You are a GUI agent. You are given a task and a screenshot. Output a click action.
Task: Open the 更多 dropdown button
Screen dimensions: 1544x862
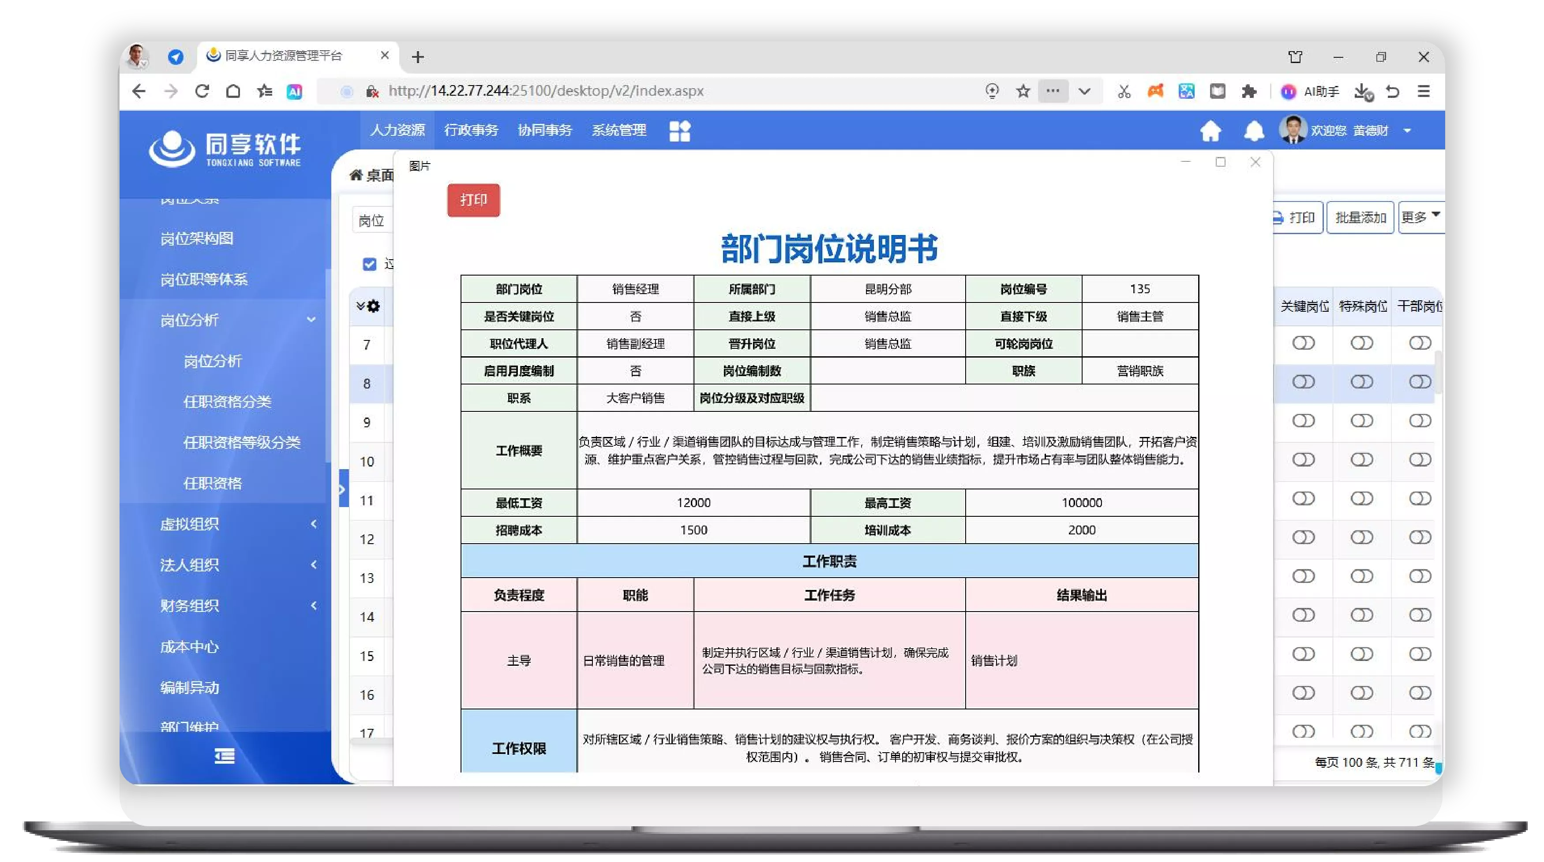pyautogui.click(x=1421, y=217)
